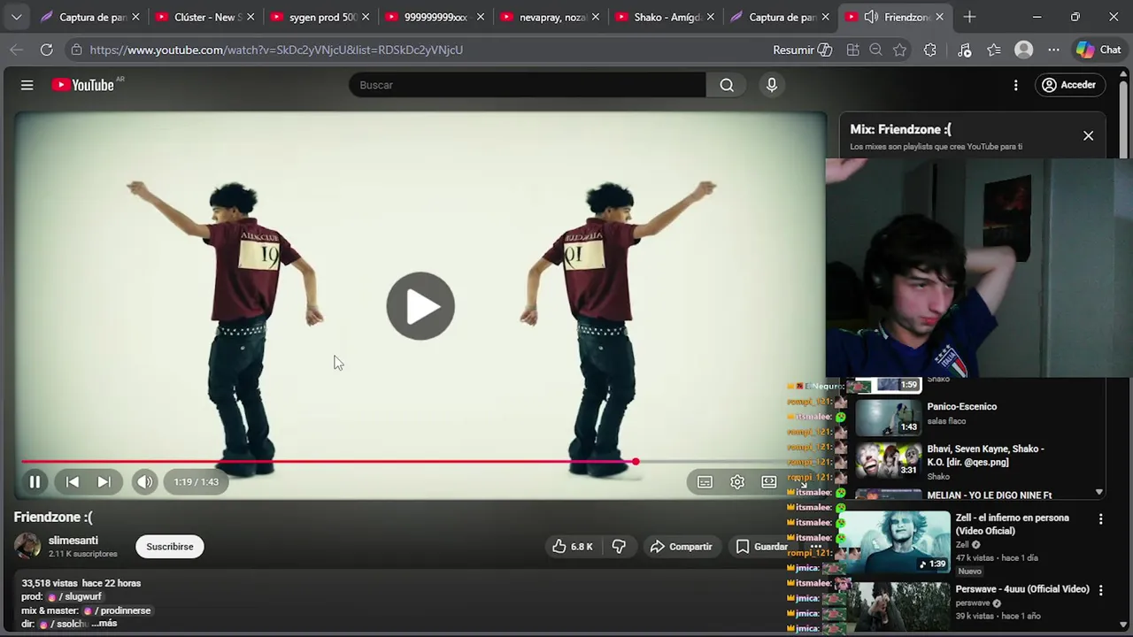The height and width of the screenshot is (637, 1133).
Task: Mute the video volume speaker
Action: click(x=144, y=482)
